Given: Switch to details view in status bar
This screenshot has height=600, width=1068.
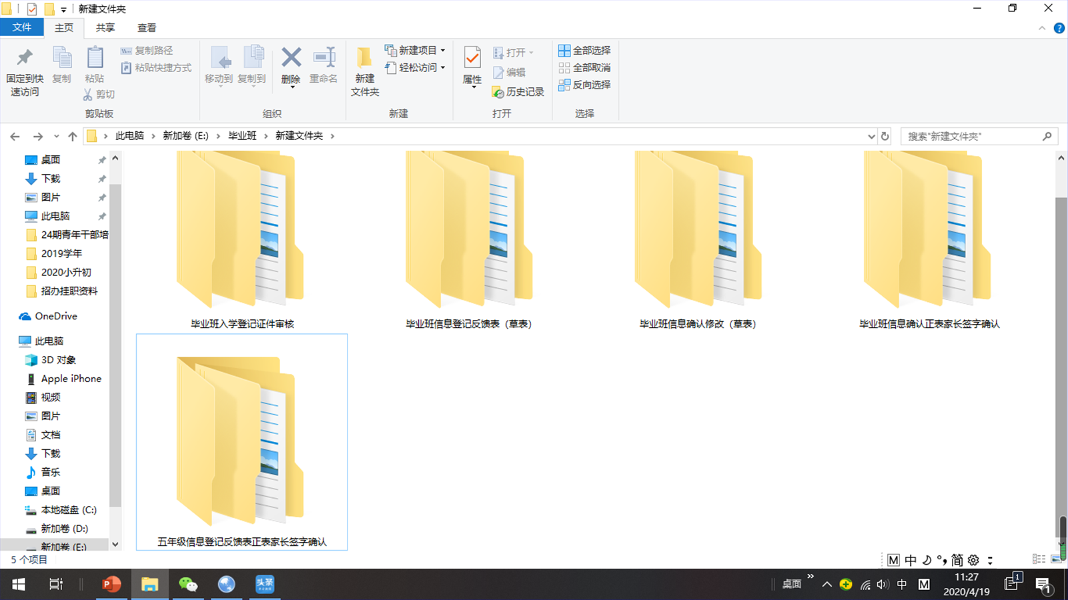Looking at the screenshot, I should point(1039,560).
